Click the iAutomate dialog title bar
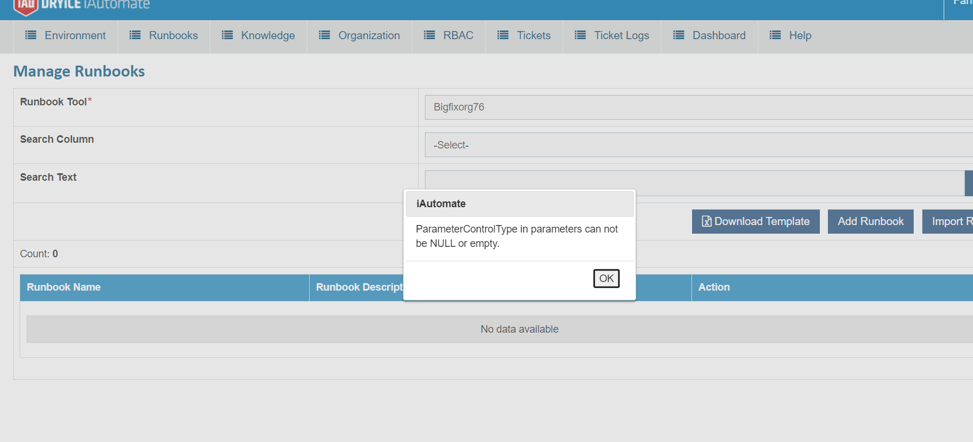 519,204
